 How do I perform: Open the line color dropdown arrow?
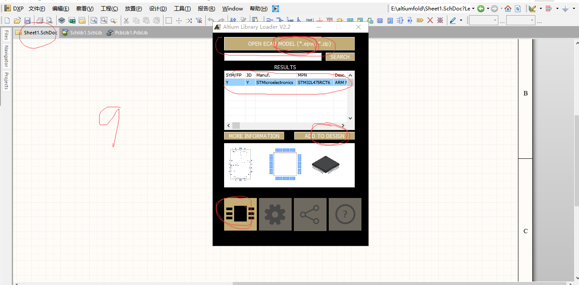[461, 20]
